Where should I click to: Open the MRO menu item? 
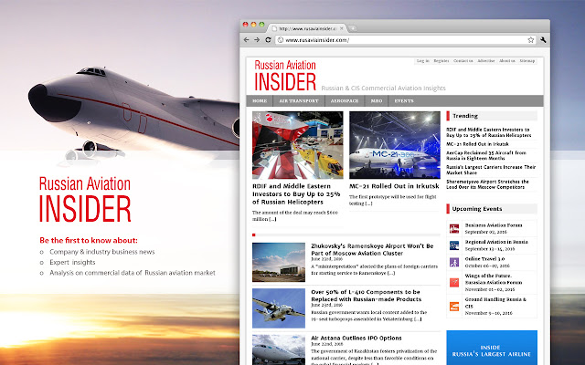pos(377,101)
